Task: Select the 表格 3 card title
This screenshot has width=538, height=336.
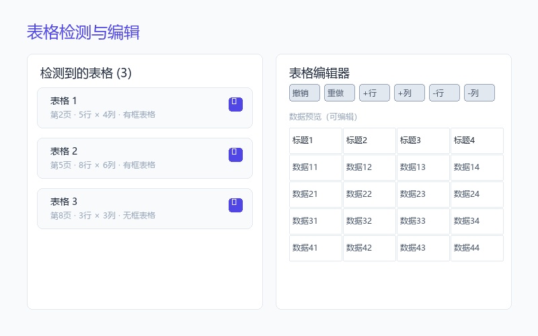Action: pyautogui.click(x=64, y=202)
